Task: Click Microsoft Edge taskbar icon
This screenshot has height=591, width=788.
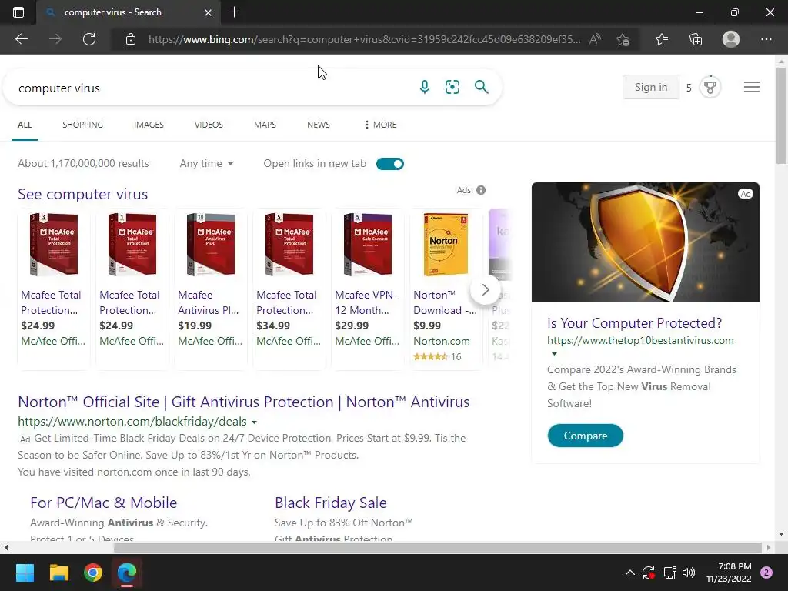Action: click(127, 573)
